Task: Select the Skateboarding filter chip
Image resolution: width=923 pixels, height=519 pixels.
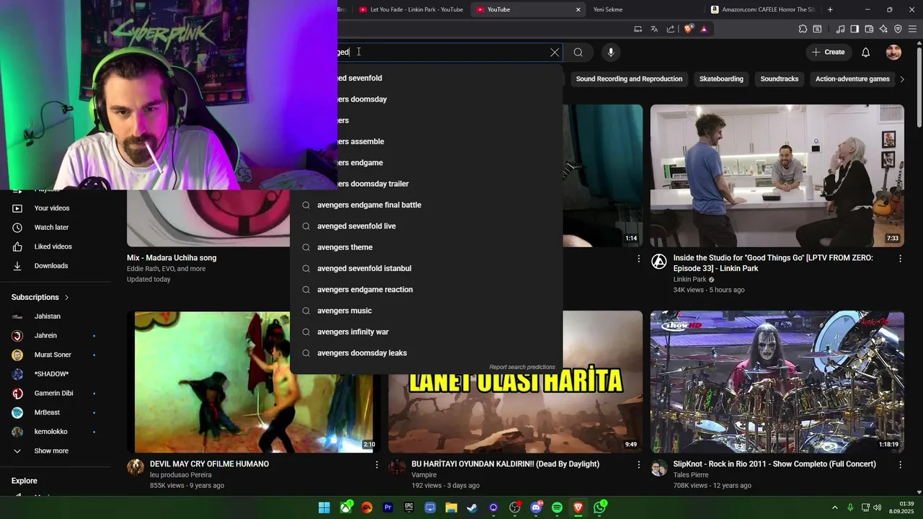Action: pyautogui.click(x=721, y=79)
